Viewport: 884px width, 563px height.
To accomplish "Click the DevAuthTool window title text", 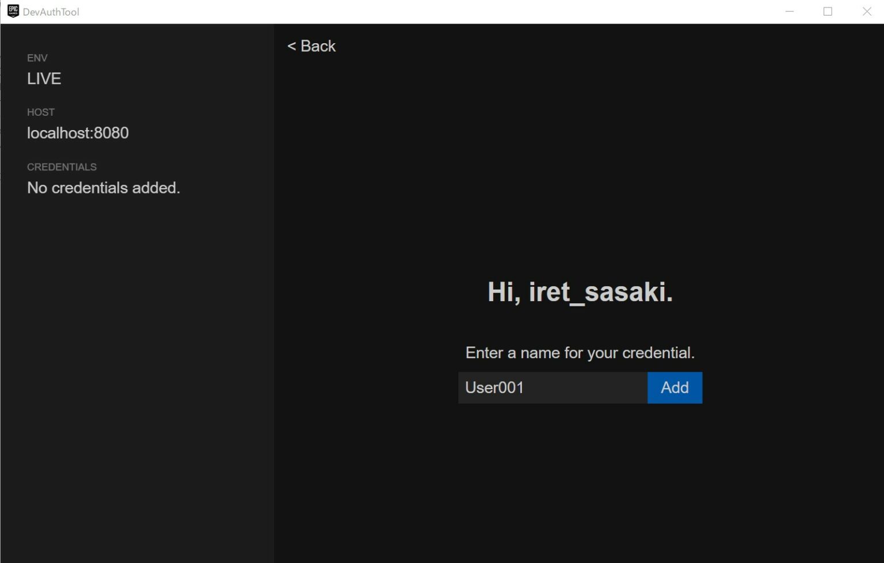I will click(51, 12).
